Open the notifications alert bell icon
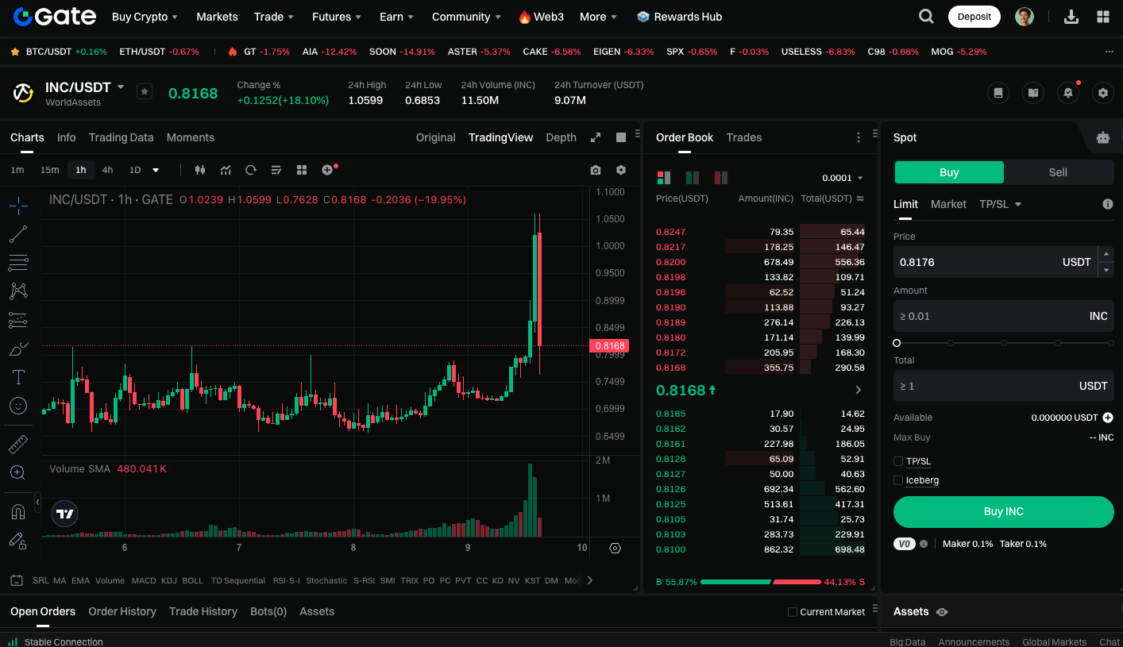The width and height of the screenshot is (1123, 647). click(1068, 93)
